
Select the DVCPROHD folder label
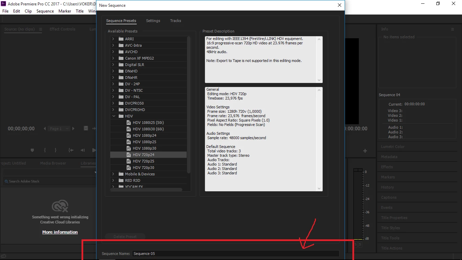[x=135, y=110]
